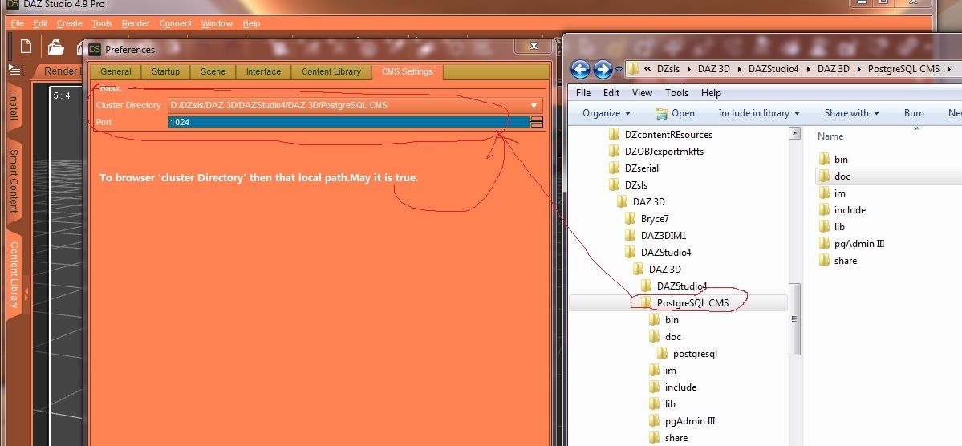
Task: Open the Explorer File menu
Action: point(582,92)
